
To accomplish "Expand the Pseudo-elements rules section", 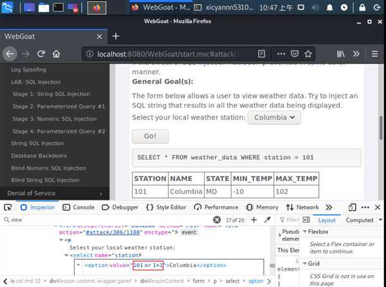I will 280,235.
